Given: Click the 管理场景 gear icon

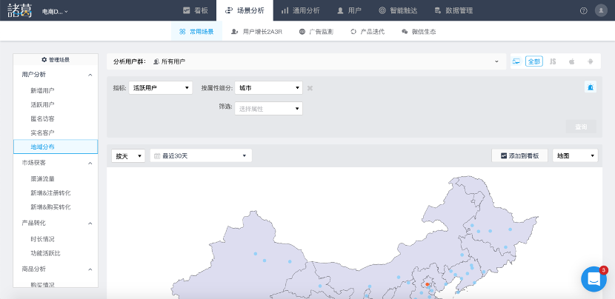Looking at the screenshot, I should click(44, 60).
